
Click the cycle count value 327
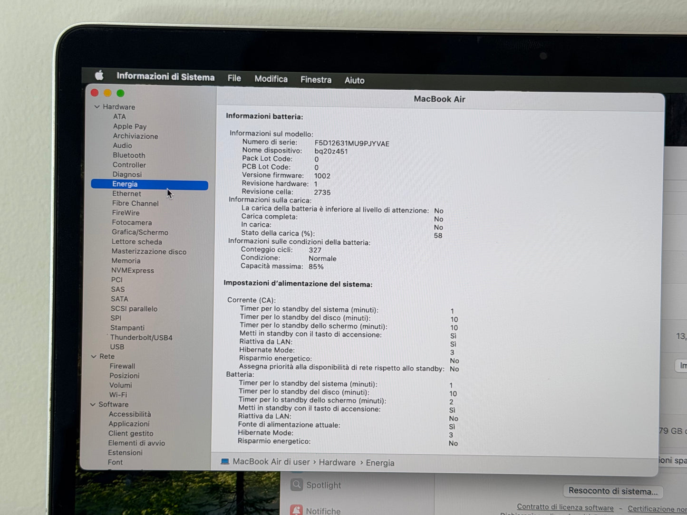point(315,250)
